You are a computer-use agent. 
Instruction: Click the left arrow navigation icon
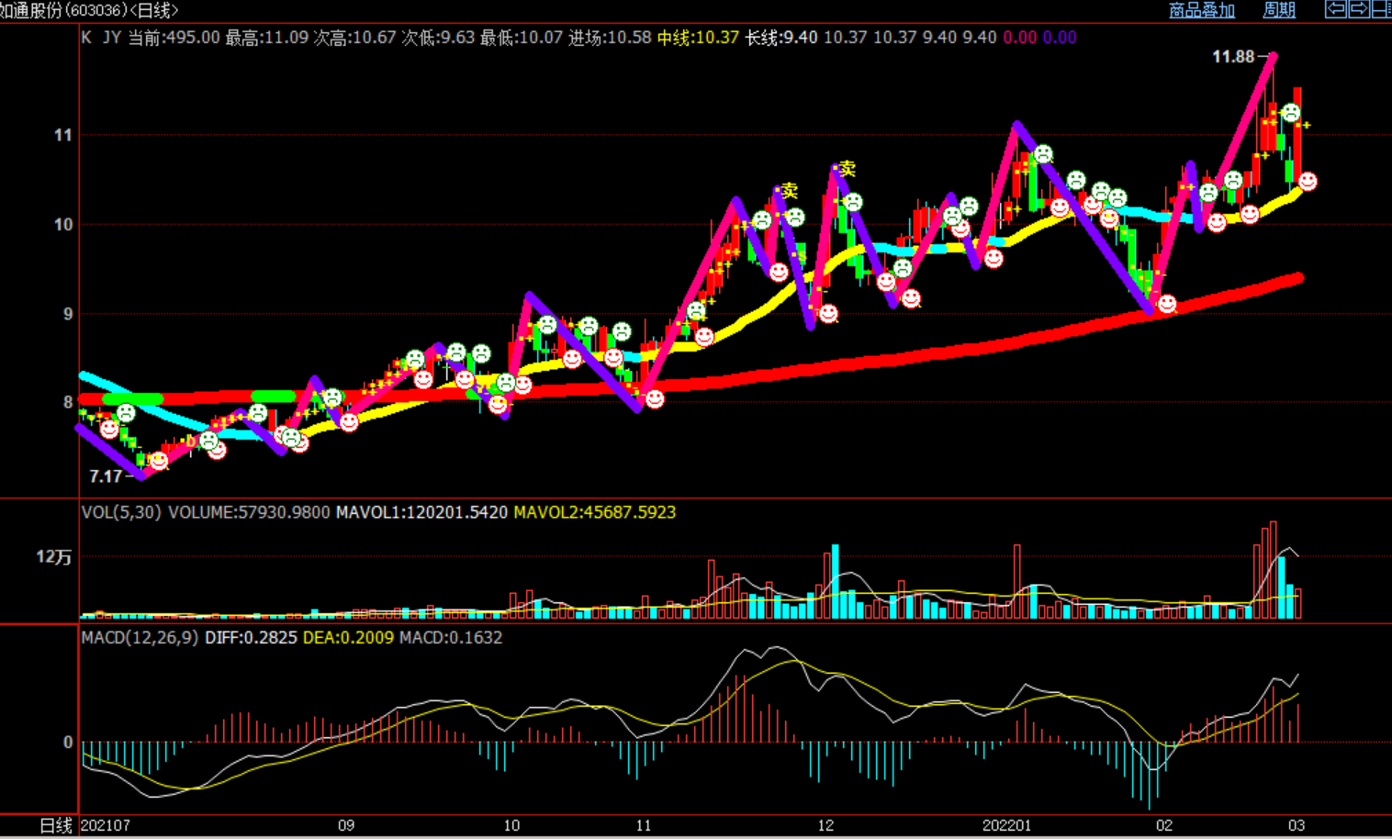click(x=1336, y=9)
